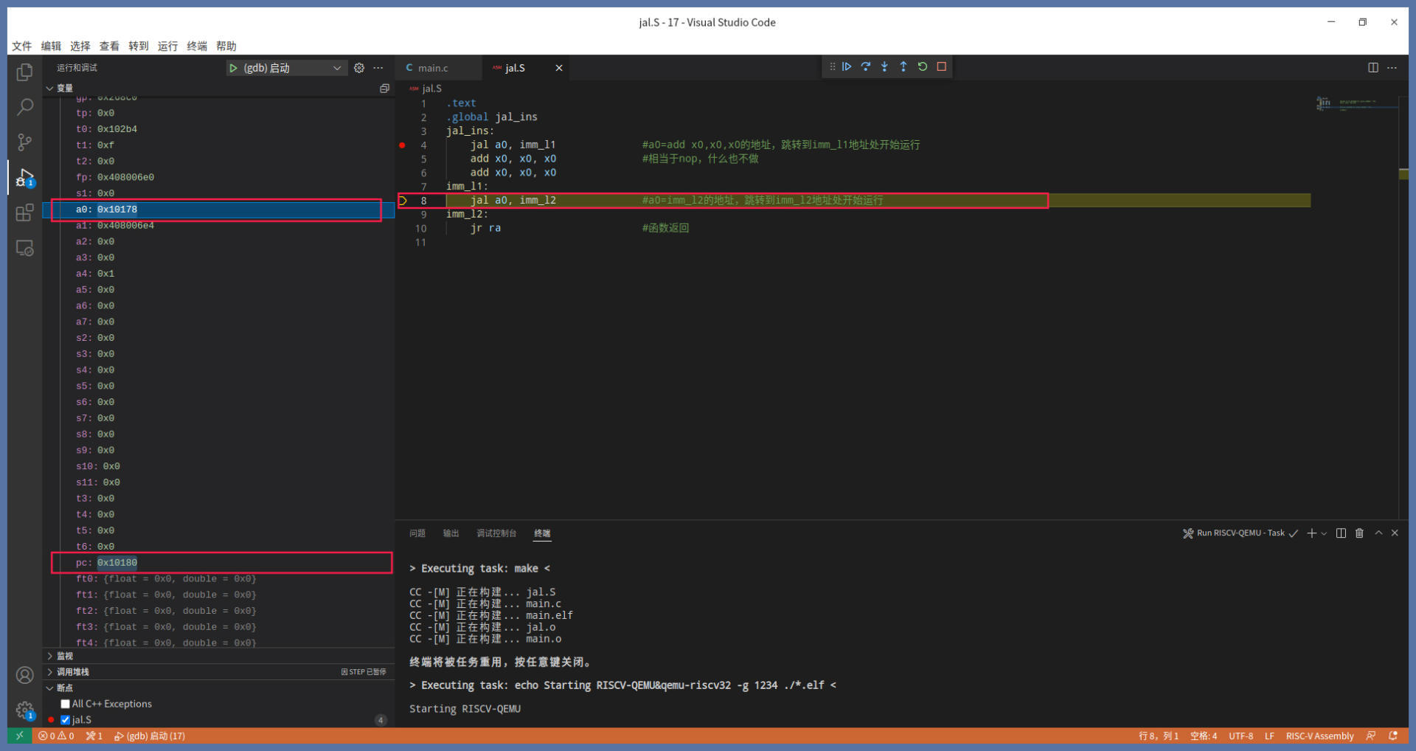Click the Step Out debug icon
1416x751 pixels.
903,66
